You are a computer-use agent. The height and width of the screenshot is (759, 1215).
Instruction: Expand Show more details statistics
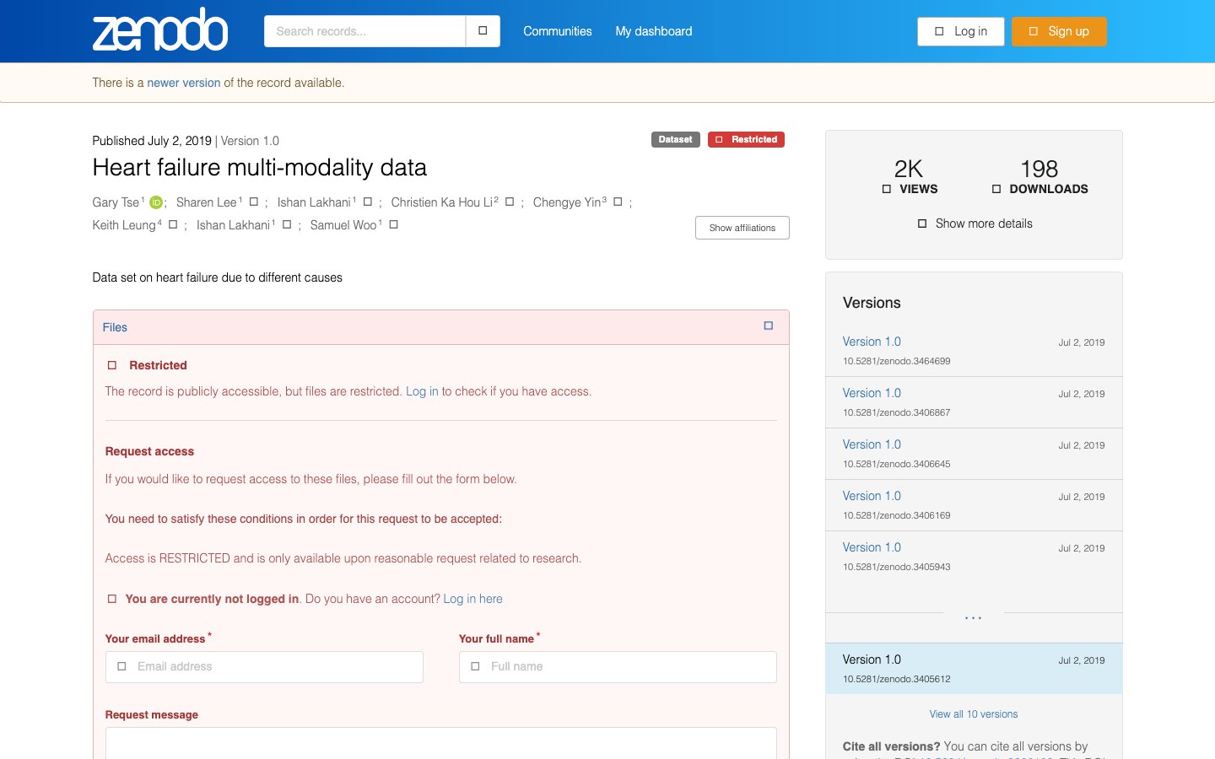coord(975,223)
